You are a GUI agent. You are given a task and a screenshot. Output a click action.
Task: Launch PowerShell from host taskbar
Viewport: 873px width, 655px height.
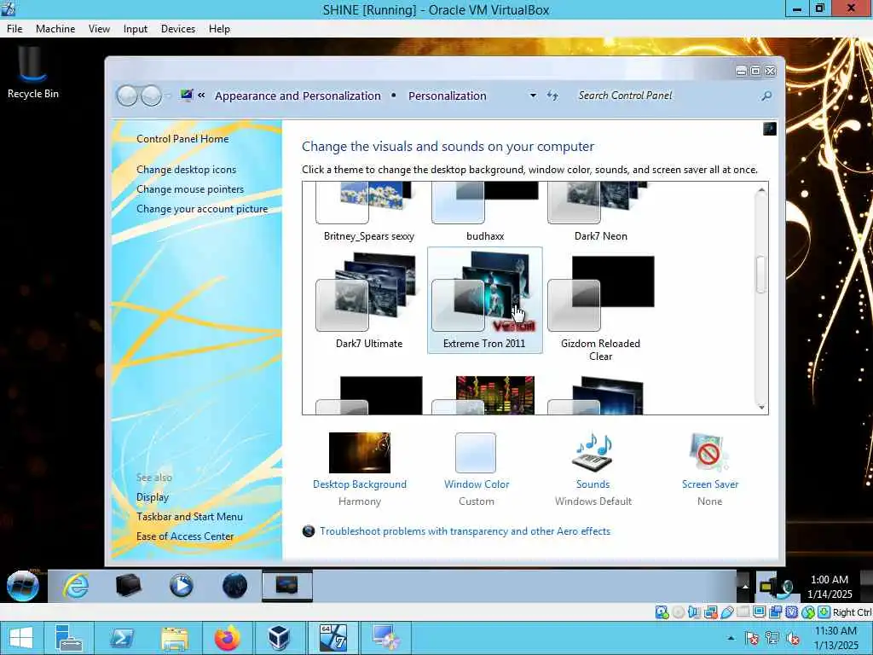point(121,638)
